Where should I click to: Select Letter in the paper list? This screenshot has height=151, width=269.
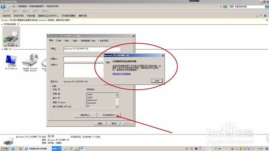tap(90, 94)
